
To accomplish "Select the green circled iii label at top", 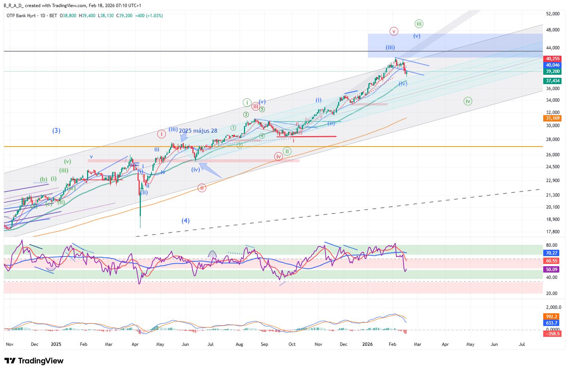I will pos(419,24).
